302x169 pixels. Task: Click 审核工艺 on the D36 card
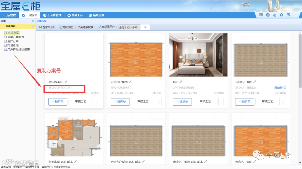click(205, 101)
